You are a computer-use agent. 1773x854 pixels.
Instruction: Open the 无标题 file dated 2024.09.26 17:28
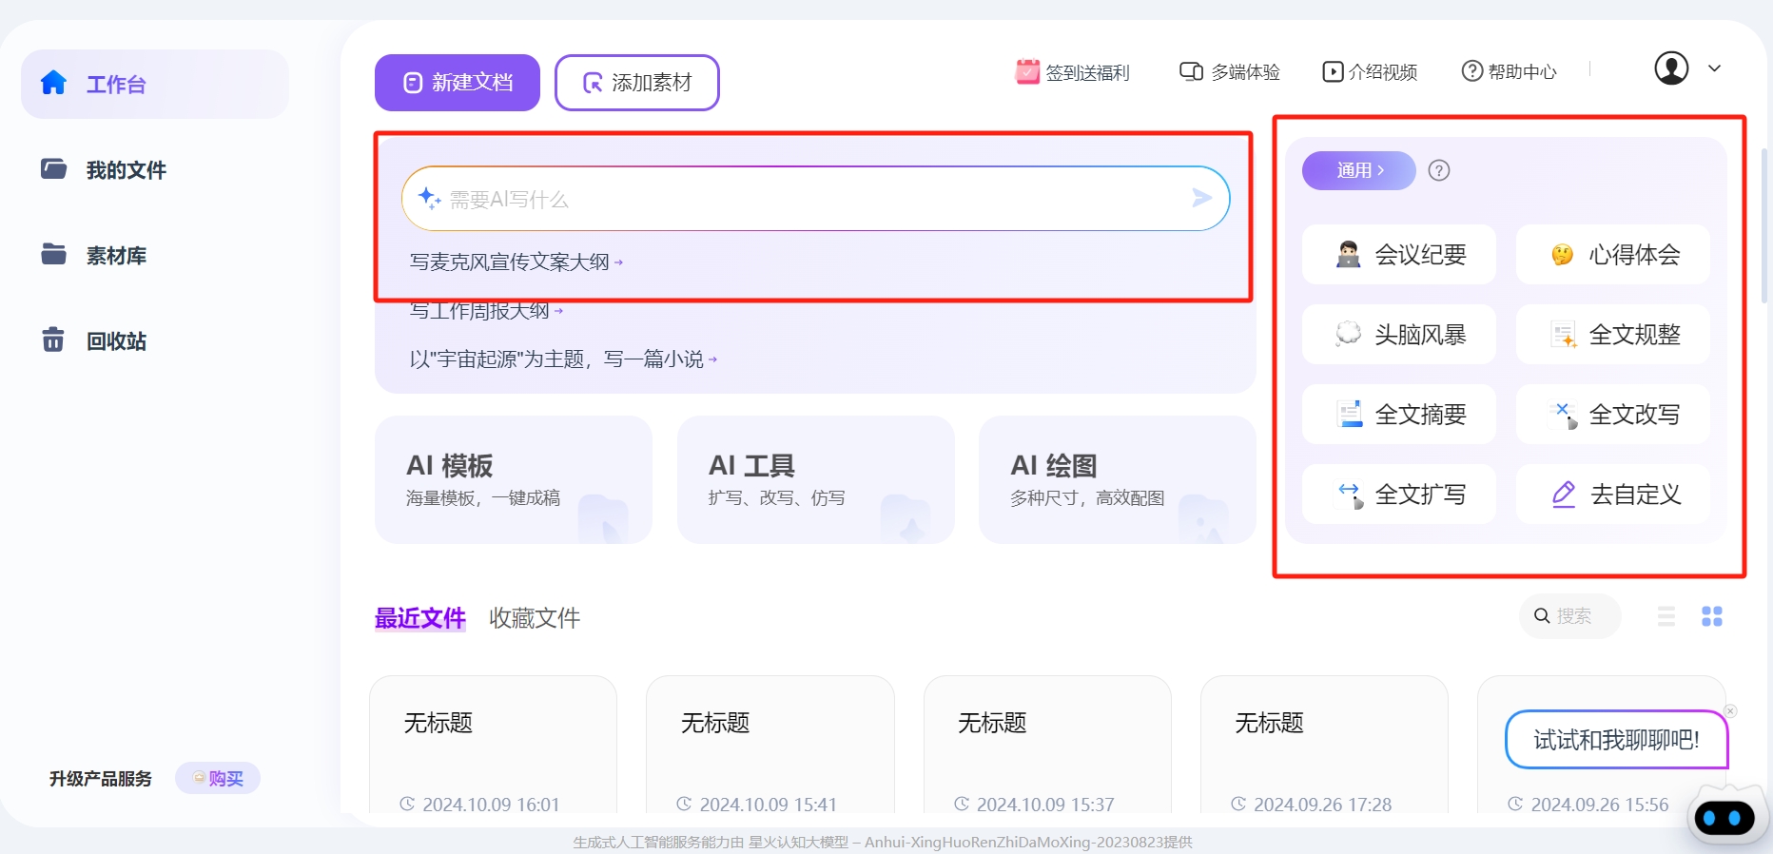point(1324,745)
